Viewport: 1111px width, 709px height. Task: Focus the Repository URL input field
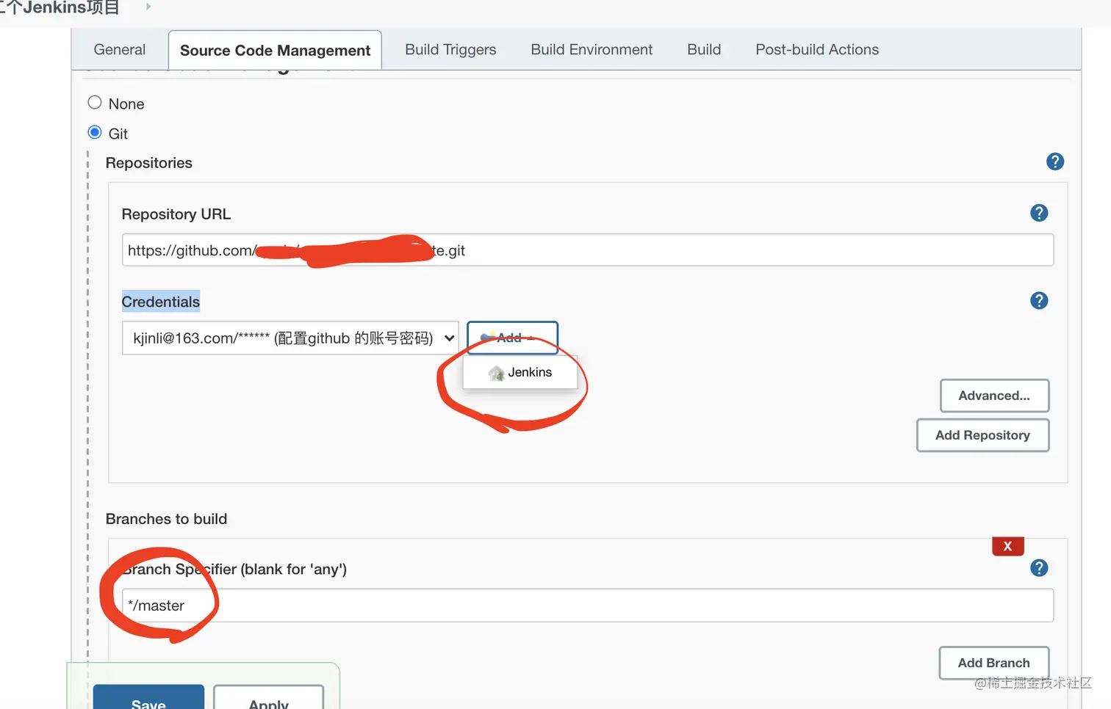[x=588, y=250]
